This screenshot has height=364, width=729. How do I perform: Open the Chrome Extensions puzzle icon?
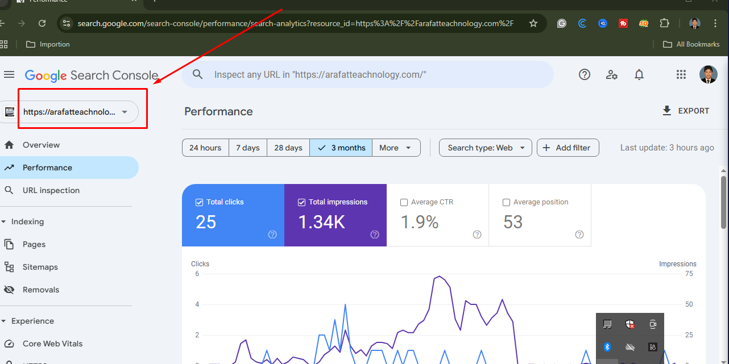[664, 23]
